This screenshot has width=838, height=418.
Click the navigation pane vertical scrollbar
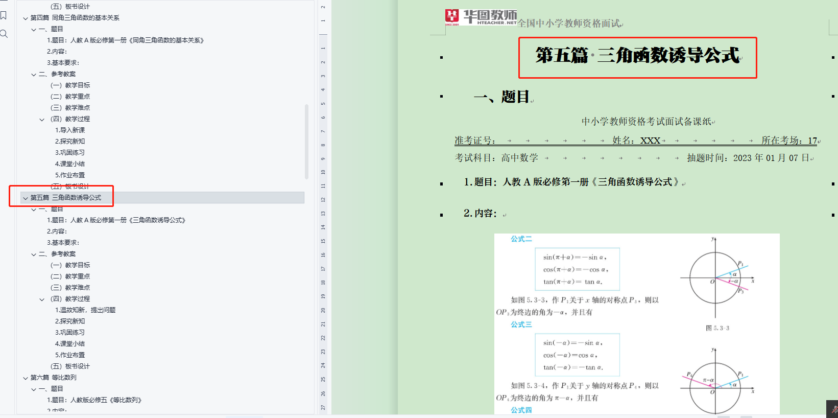coord(306,141)
